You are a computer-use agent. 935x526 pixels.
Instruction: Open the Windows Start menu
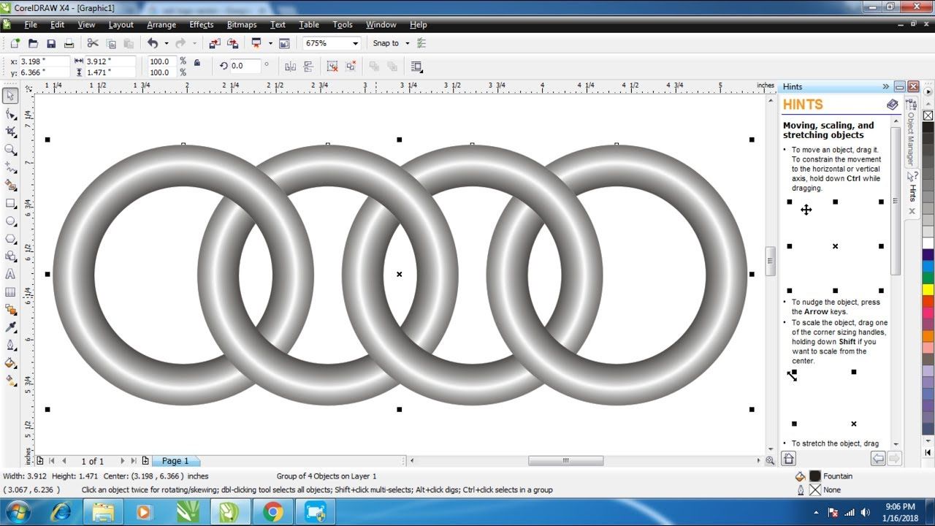click(18, 511)
